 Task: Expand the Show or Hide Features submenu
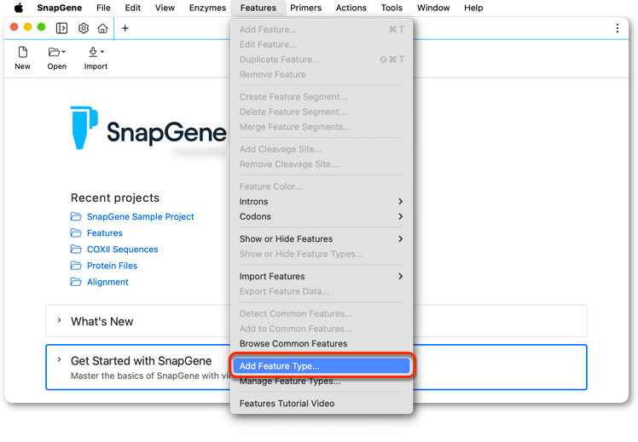pos(321,238)
